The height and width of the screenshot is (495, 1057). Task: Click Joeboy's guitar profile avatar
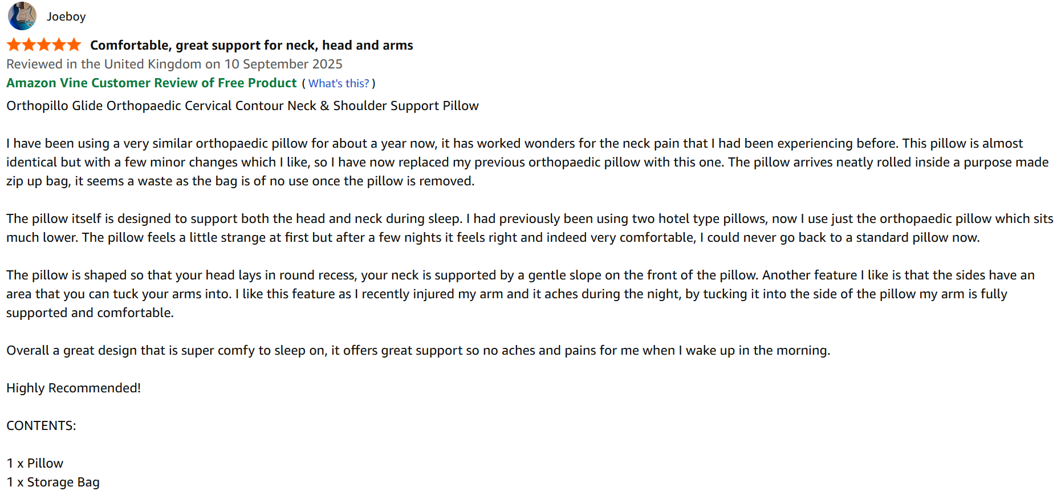[22, 16]
